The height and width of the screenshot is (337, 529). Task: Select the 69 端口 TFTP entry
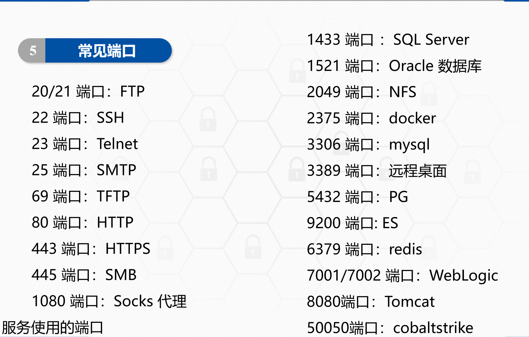tap(81, 196)
